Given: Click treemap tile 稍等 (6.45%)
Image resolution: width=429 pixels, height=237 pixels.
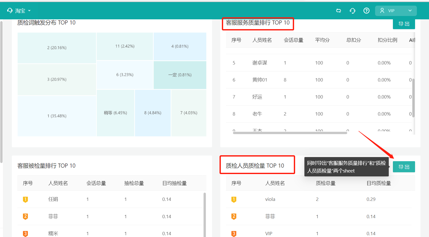Looking at the screenshot, I should coord(115,113).
